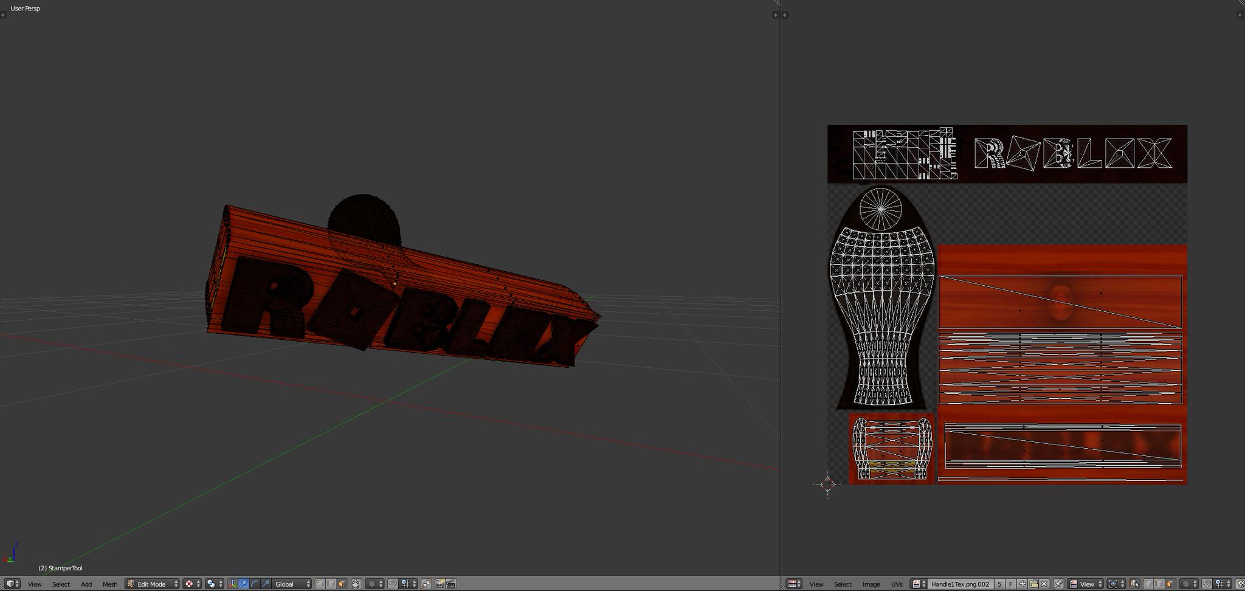Toggle snapping magnet in 3D view header
This screenshot has width=1245, height=591.
point(393,584)
